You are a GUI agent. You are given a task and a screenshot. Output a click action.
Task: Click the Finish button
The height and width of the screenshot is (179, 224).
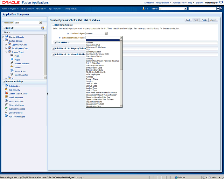pyautogui.click(x=204, y=20)
